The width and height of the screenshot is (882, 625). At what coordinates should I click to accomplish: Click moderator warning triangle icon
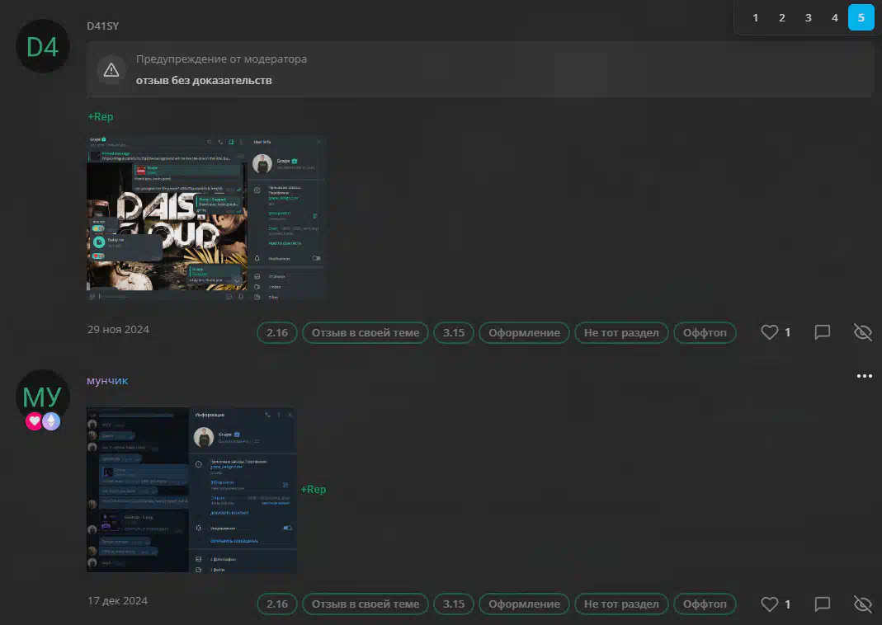coord(111,70)
